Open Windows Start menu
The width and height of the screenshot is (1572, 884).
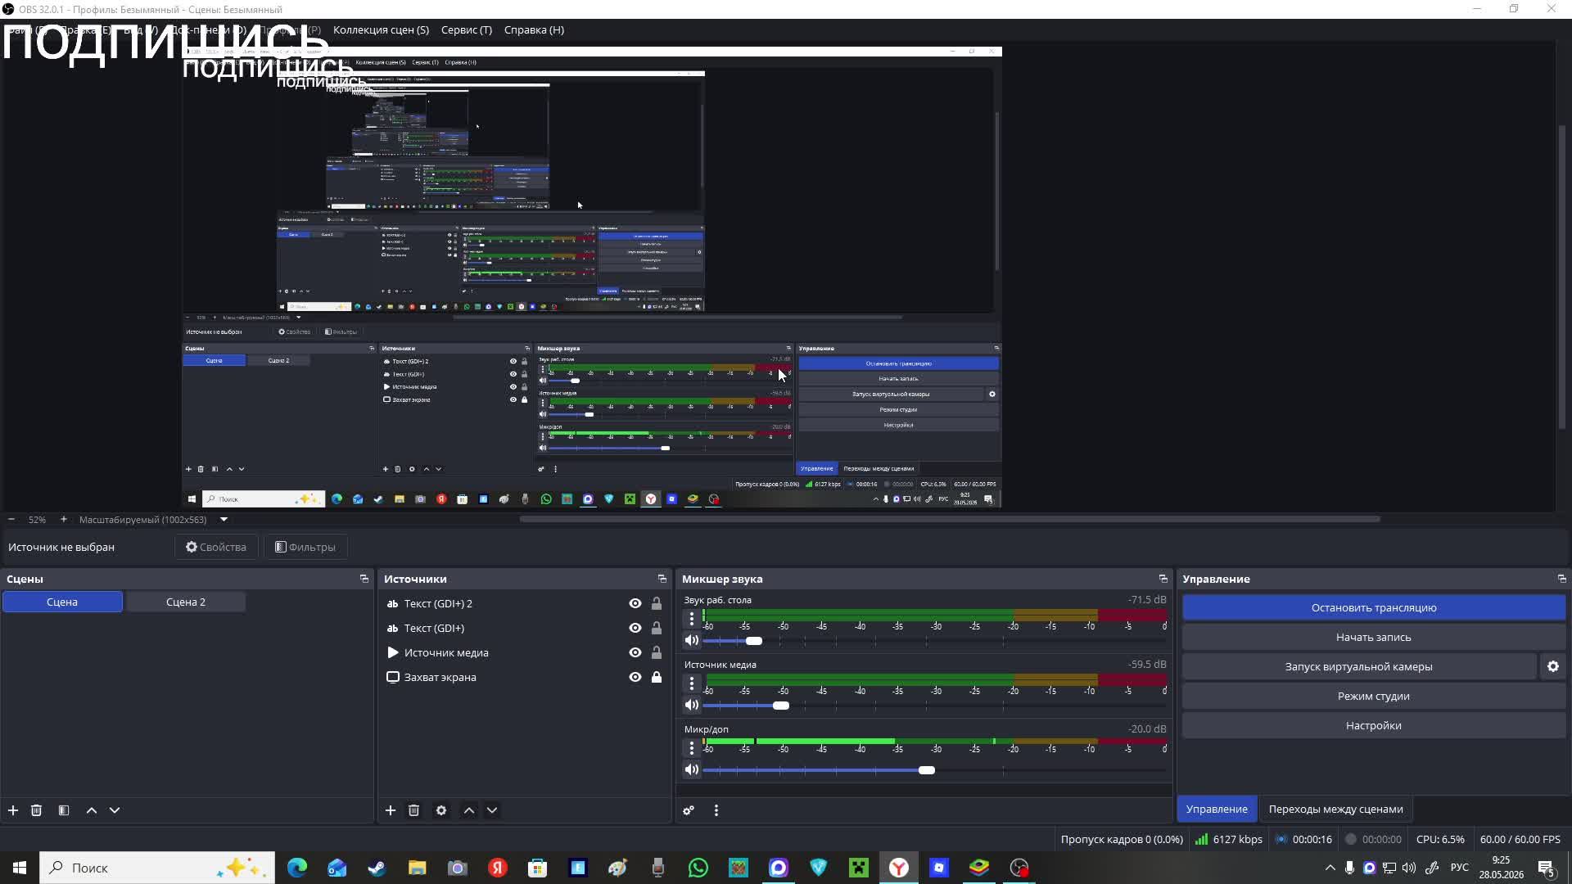(20, 868)
